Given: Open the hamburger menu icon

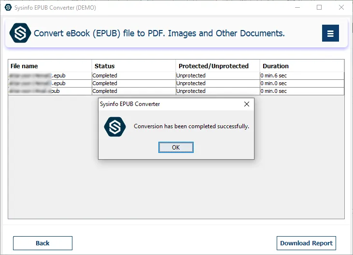Looking at the screenshot, I should tap(330, 33).
